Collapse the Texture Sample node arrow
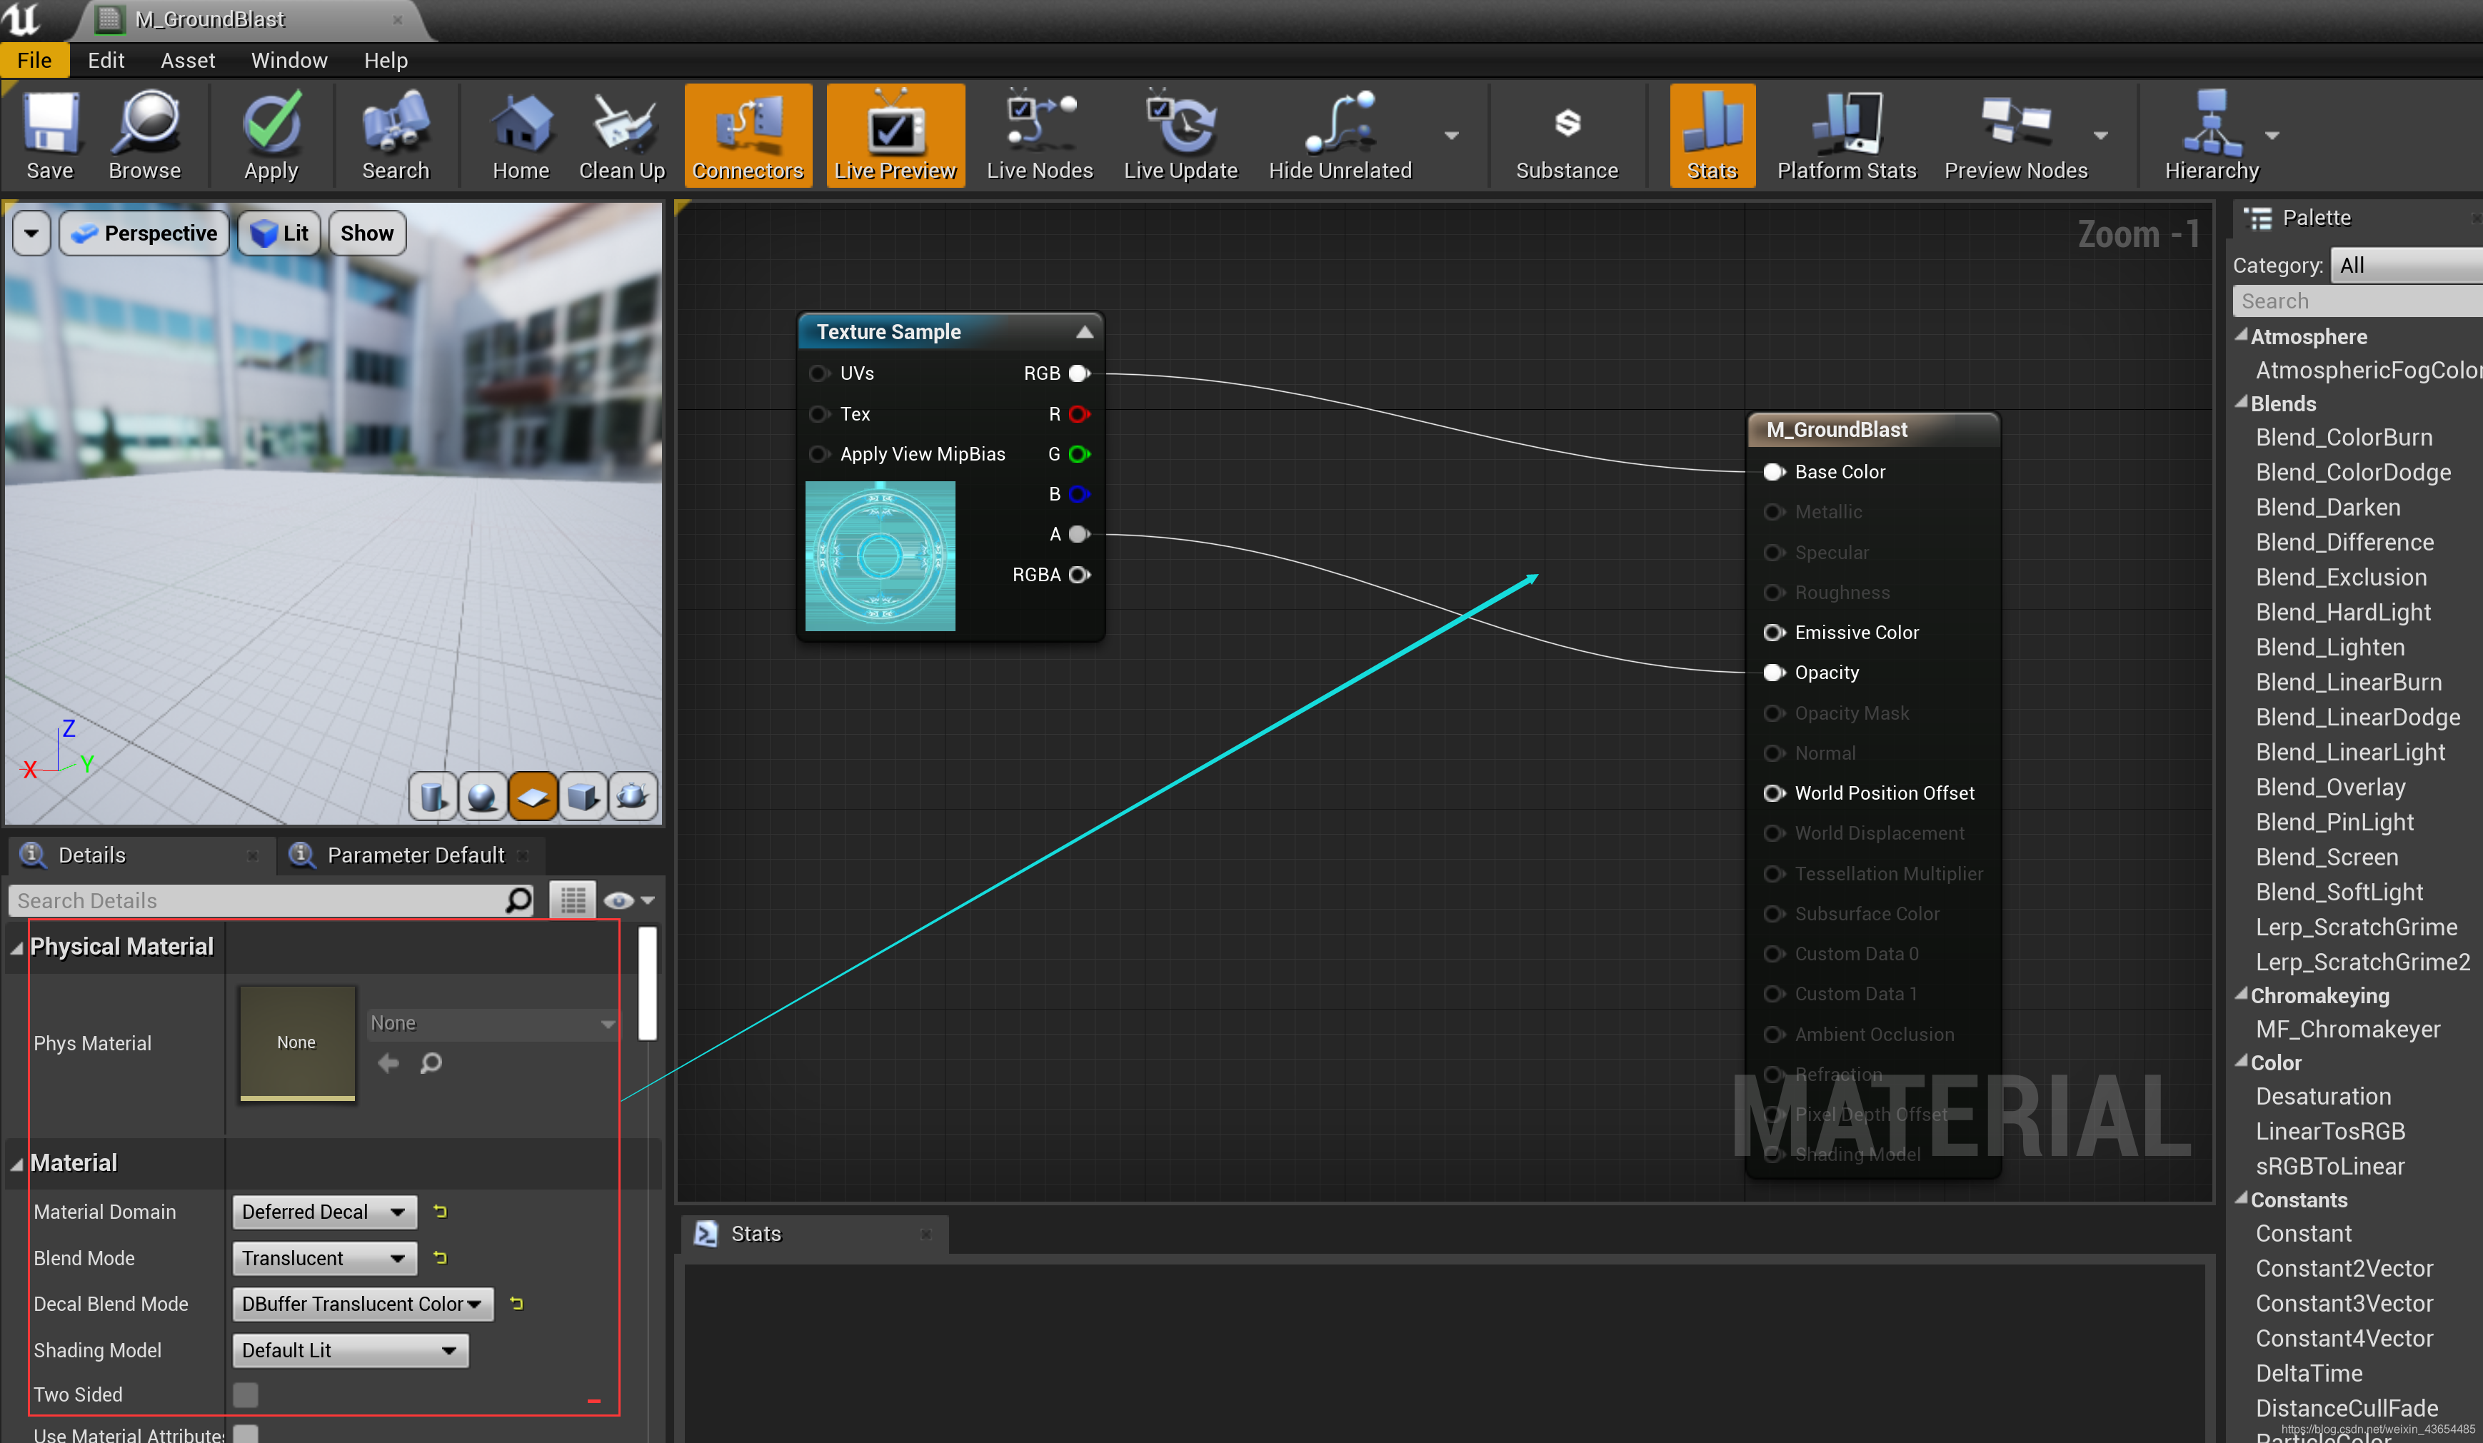The image size is (2483, 1443). coord(1084,332)
